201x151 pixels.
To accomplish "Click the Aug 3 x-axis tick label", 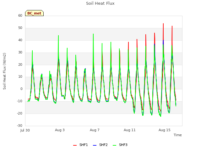I will pos(60,130).
